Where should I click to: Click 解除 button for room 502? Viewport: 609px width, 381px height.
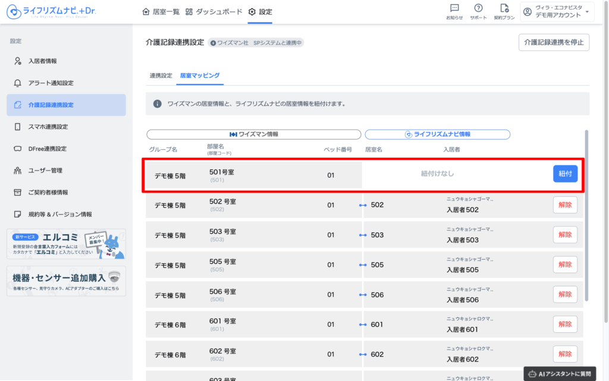(565, 205)
